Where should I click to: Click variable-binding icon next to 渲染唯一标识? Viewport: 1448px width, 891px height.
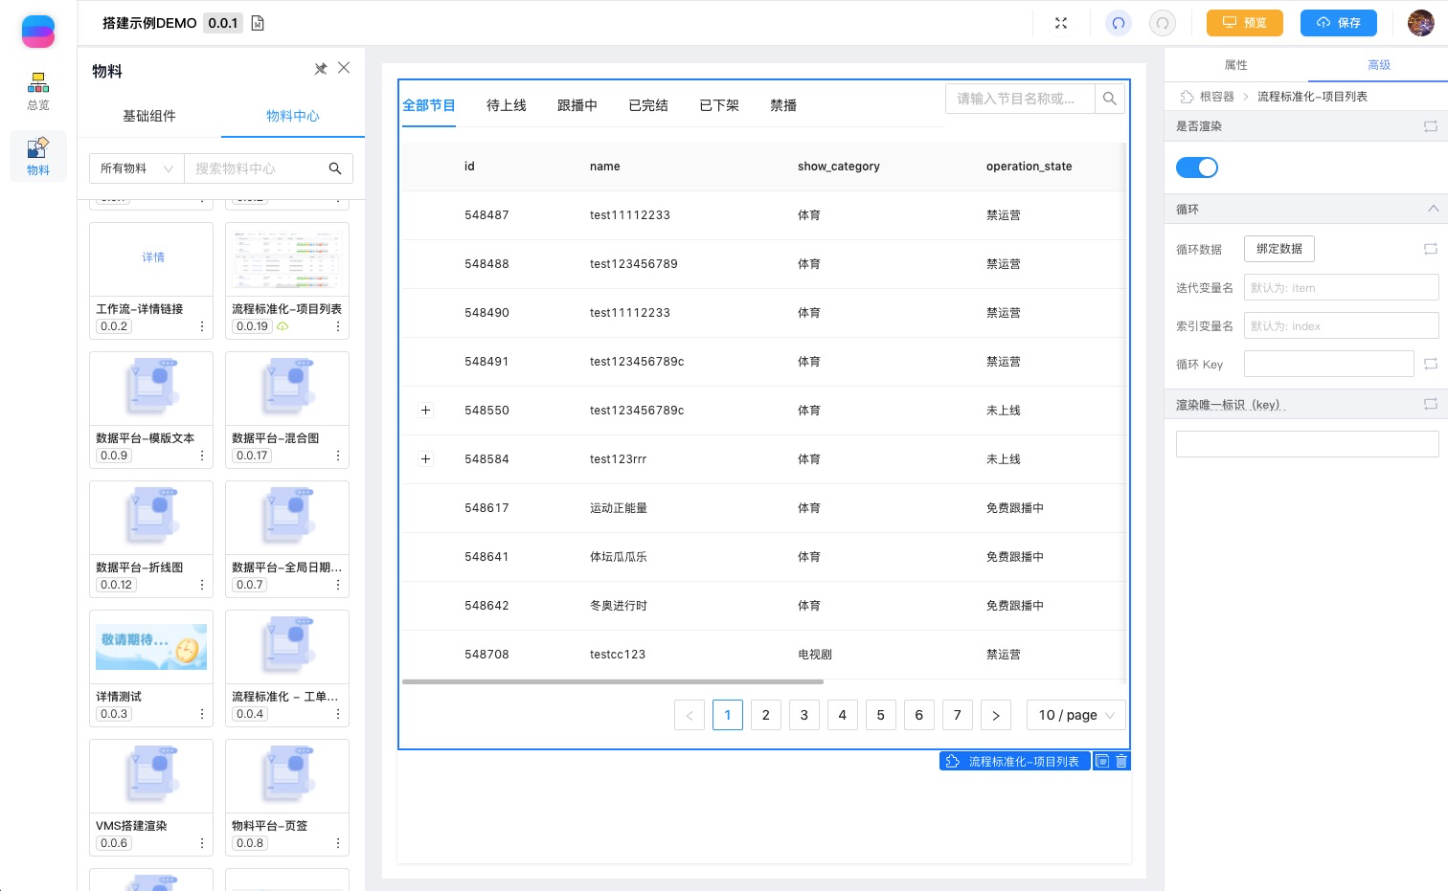(1431, 405)
